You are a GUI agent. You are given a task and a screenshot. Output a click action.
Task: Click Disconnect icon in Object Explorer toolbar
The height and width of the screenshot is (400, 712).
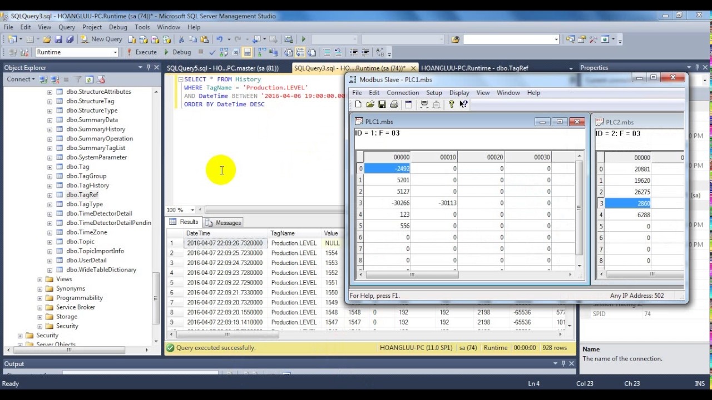click(x=56, y=79)
